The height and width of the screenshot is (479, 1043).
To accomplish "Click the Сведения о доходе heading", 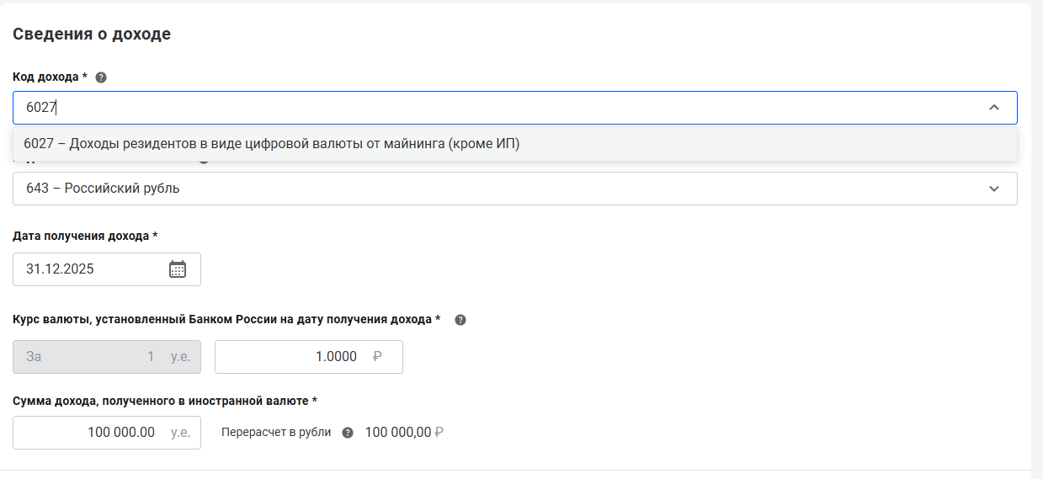I will [92, 35].
